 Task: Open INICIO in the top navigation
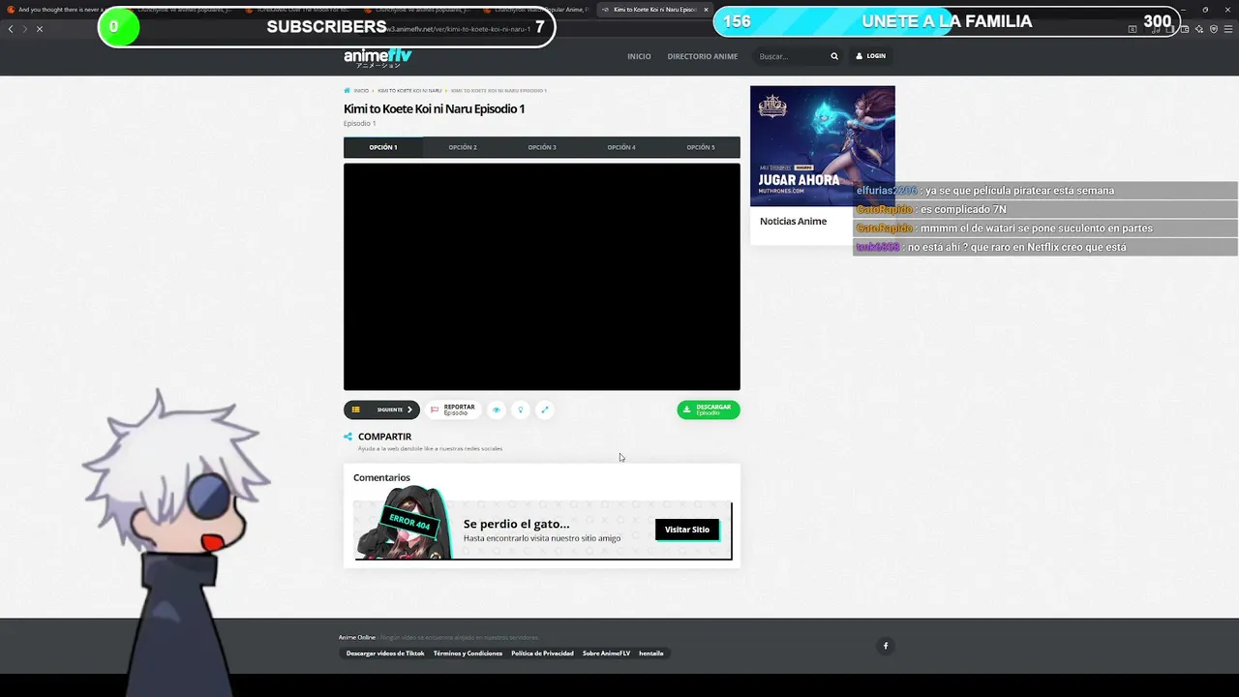[639, 56]
